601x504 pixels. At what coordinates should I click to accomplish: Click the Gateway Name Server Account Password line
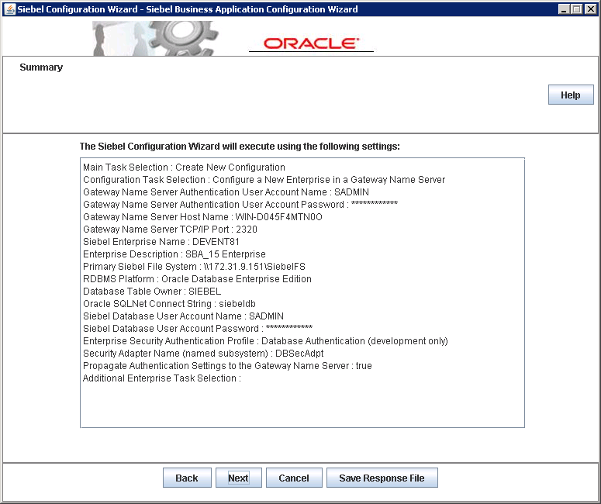click(x=240, y=204)
